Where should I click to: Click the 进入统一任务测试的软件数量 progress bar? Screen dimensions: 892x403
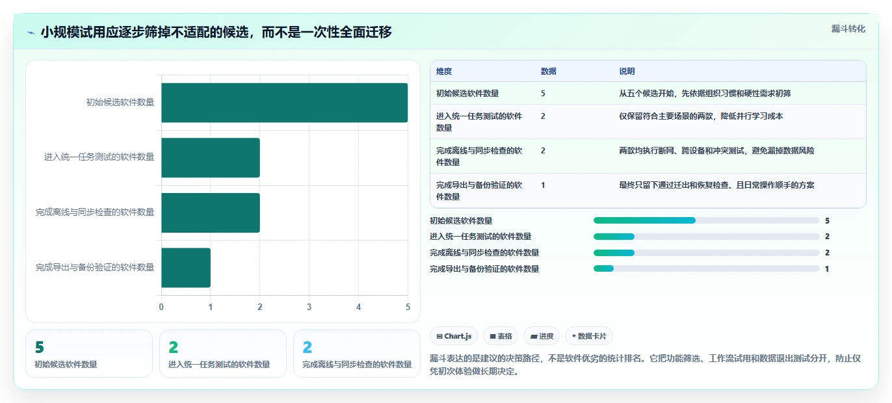click(x=707, y=237)
